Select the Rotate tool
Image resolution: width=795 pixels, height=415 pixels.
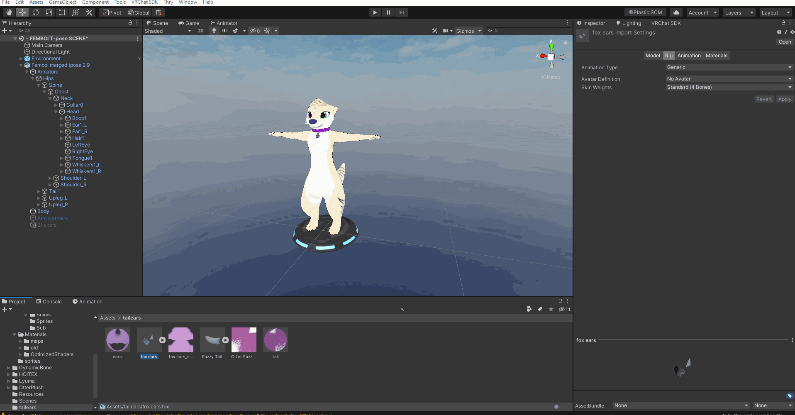tap(36, 12)
